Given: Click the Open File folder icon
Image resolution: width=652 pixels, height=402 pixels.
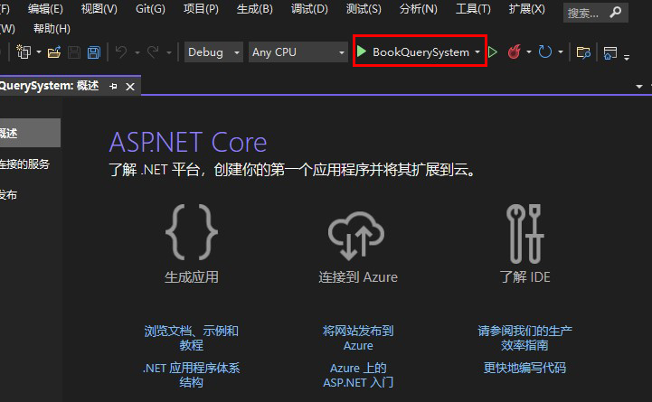Looking at the screenshot, I should click(x=54, y=52).
